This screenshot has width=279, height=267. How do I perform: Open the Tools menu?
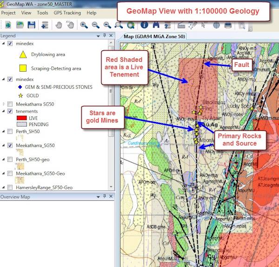tap(42, 13)
